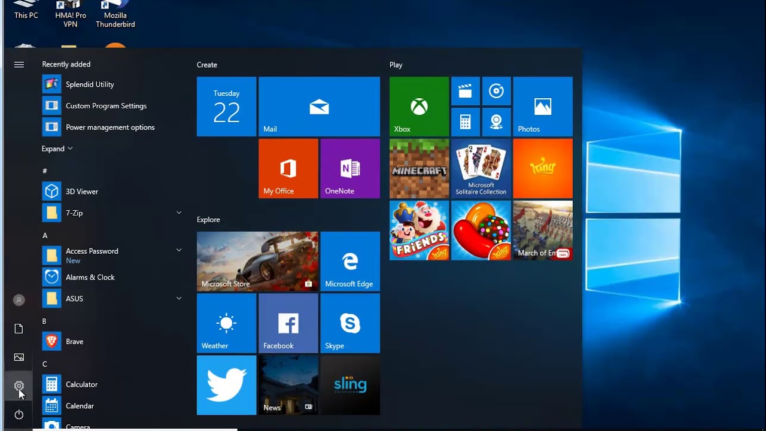Screen dimensions: 766x431
Task: Open the OneNote tile
Action: [x=350, y=168]
